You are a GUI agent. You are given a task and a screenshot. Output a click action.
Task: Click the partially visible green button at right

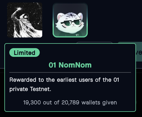[139, 52]
